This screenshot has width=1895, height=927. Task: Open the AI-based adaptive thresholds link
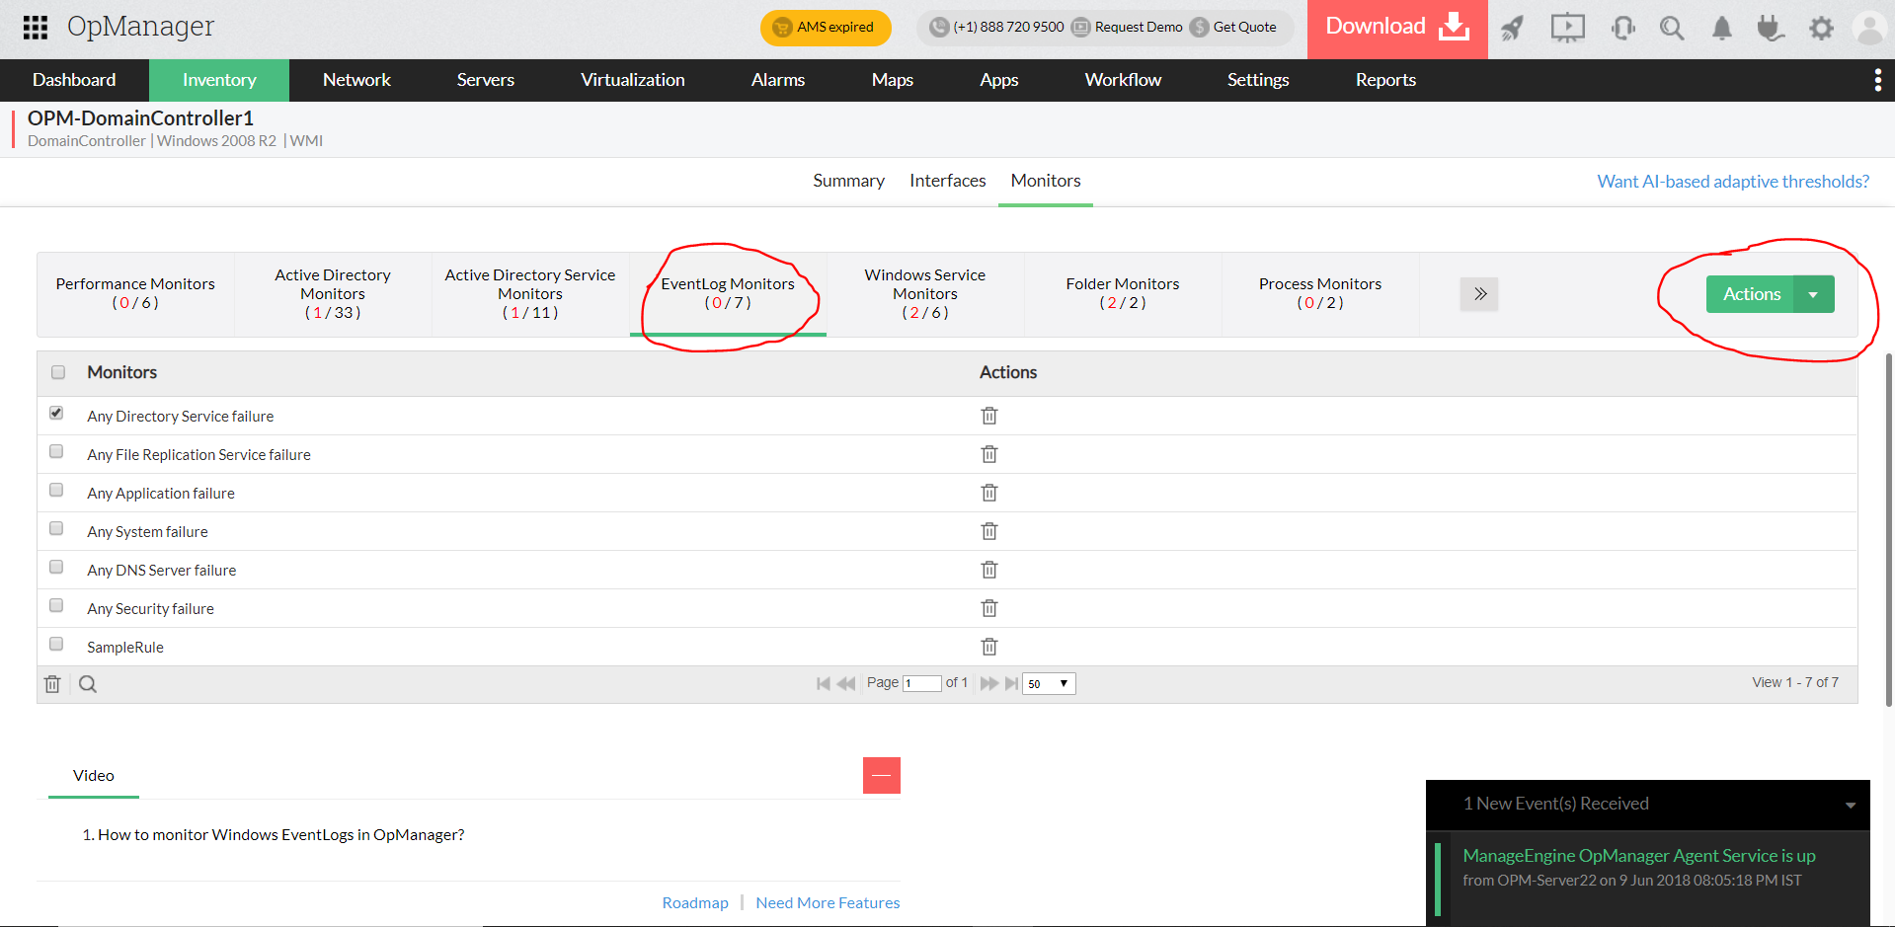(x=1733, y=182)
